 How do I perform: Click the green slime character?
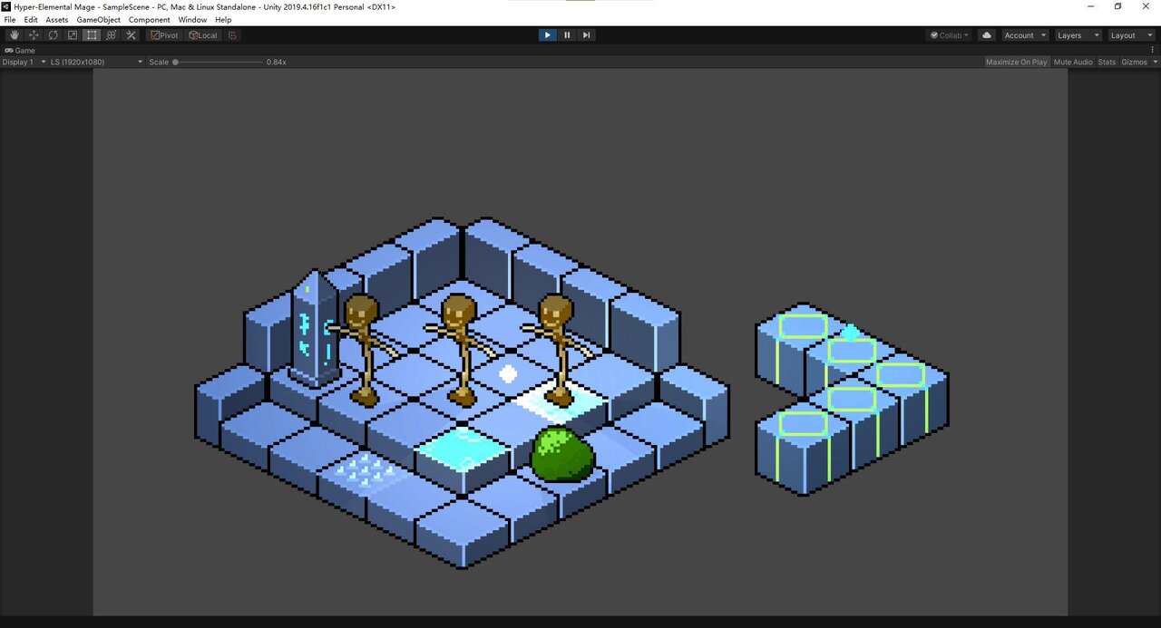(x=562, y=454)
